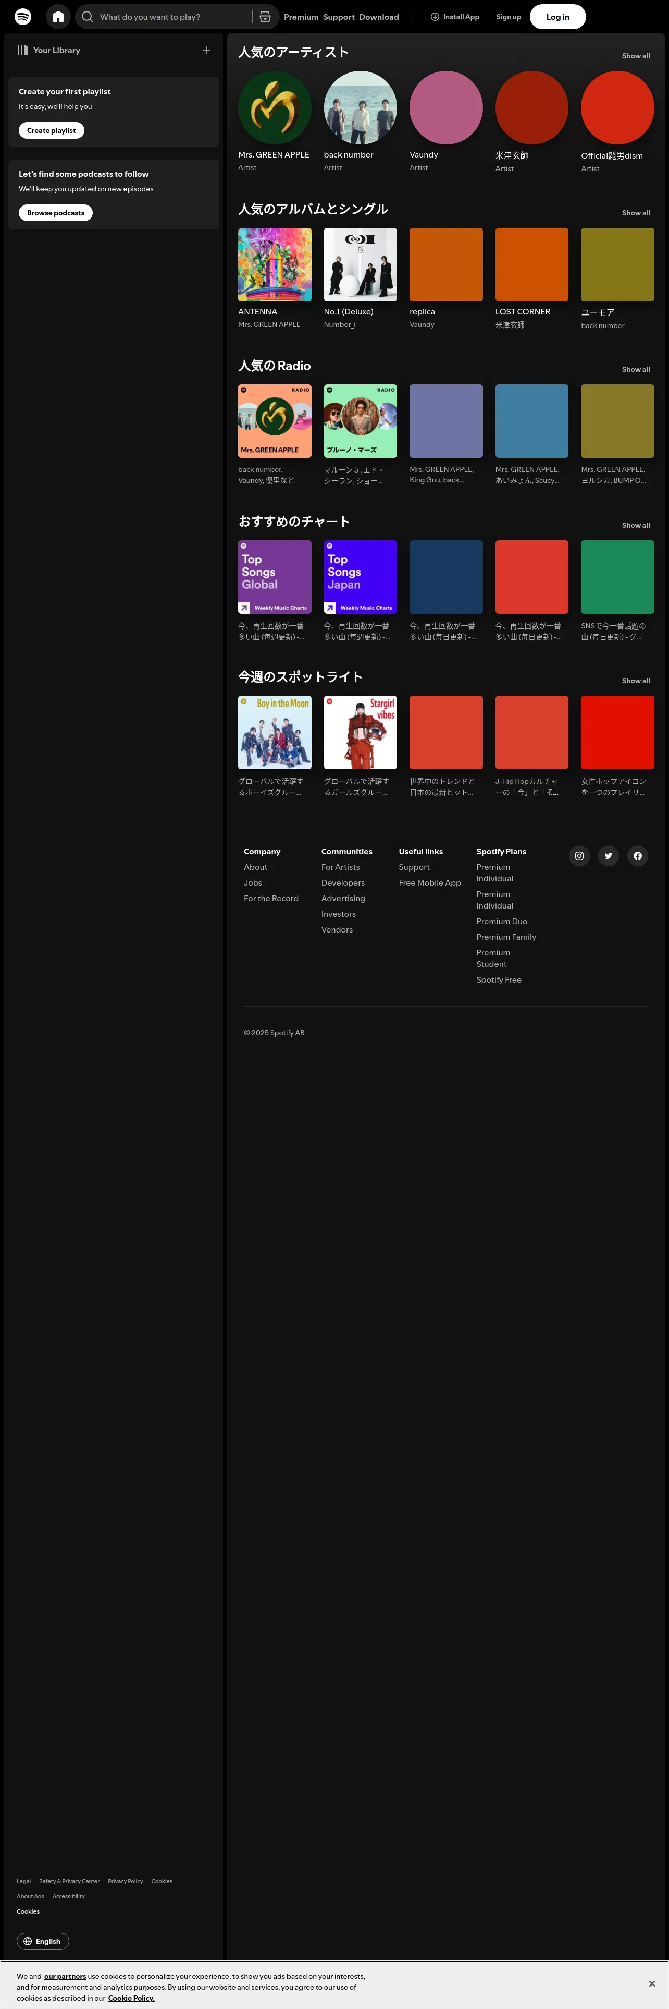Open Top Songs Japan chart
Image resolution: width=669 pixels, height=2009 pixels.
point(361,577)
